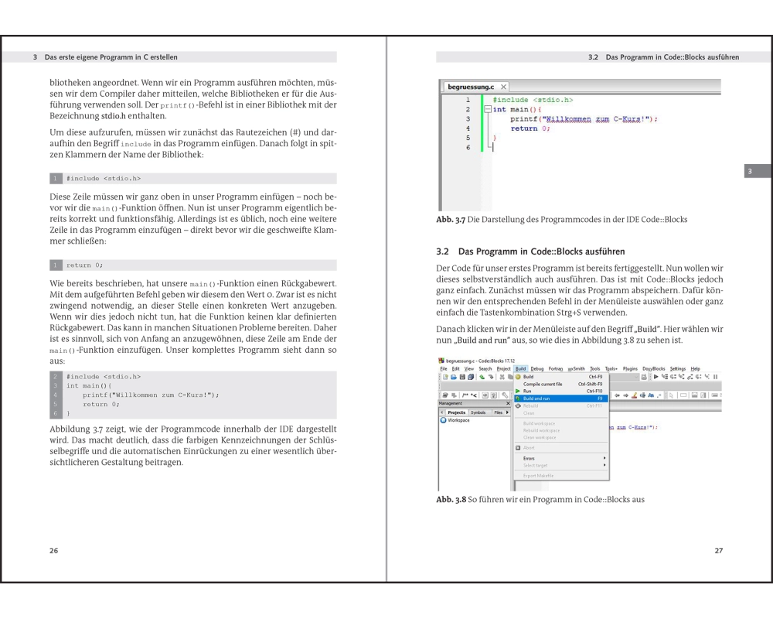Close the begruessung.c editor tab
773x619 pixels.
[503, 87]
